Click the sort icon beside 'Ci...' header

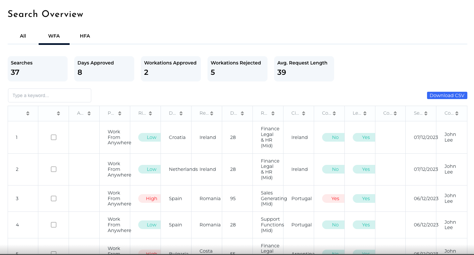(303, 113)
